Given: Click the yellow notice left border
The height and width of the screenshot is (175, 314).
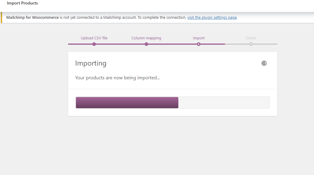Looking at the screenshot, I should pos(1,17).
